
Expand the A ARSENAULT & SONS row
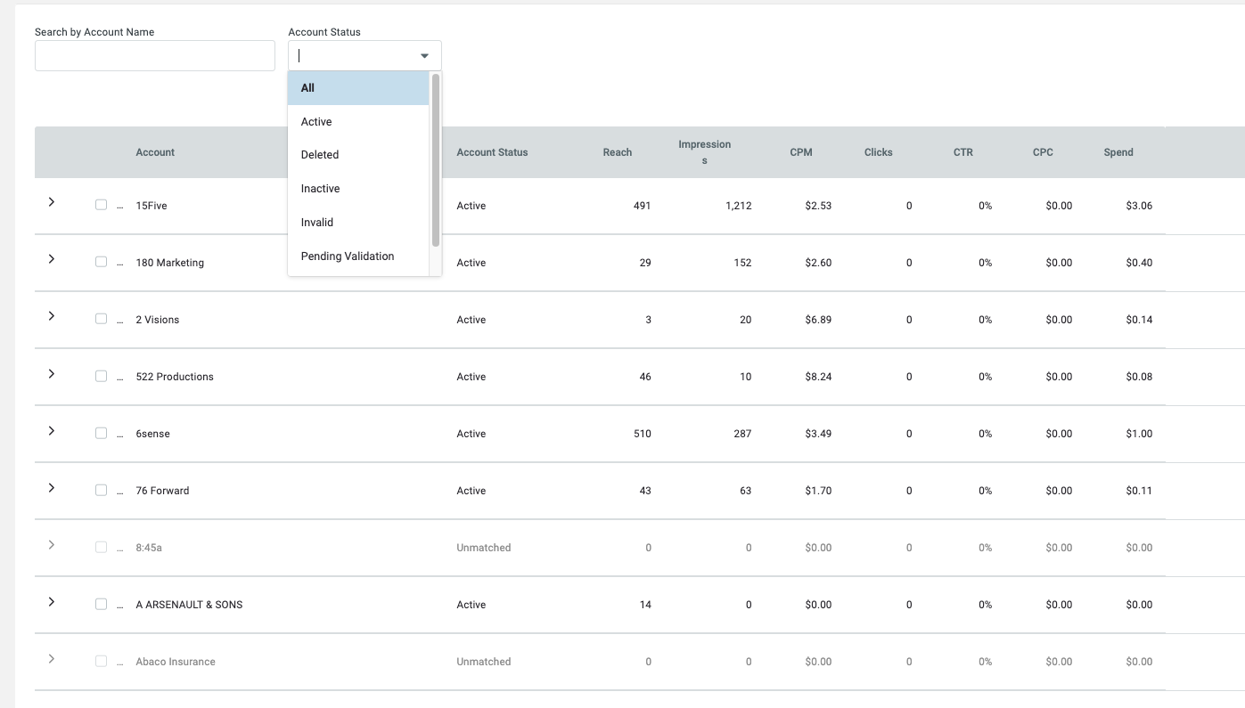[x=52, y=601]
